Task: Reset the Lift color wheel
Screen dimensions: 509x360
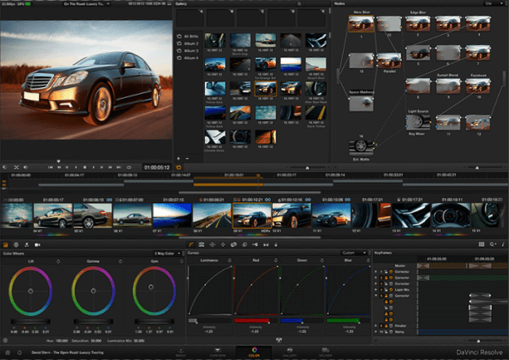Action: 58,261
